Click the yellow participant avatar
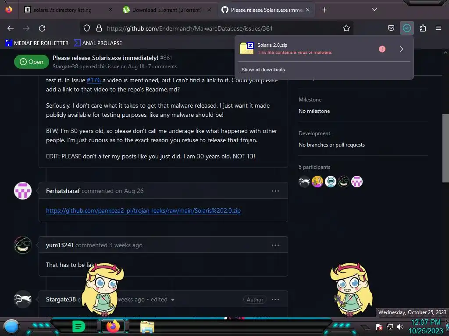This screenshot has width=449, height=336. click(317, 182)
